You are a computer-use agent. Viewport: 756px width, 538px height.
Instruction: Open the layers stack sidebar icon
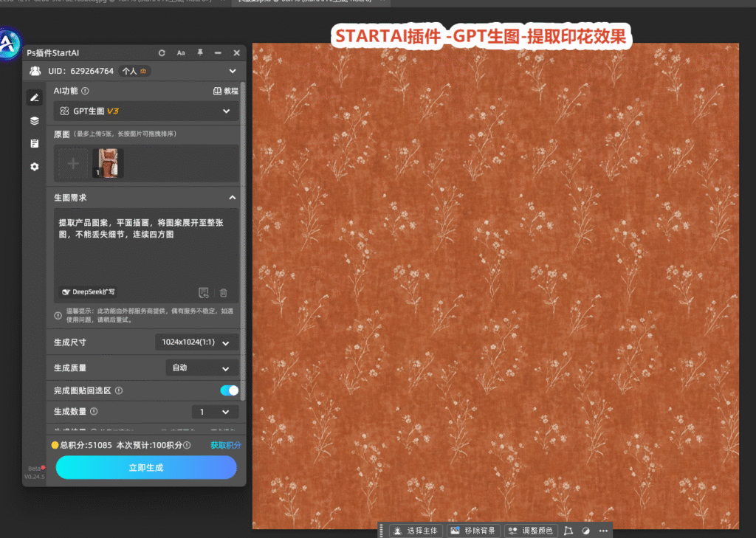point(34,120)
